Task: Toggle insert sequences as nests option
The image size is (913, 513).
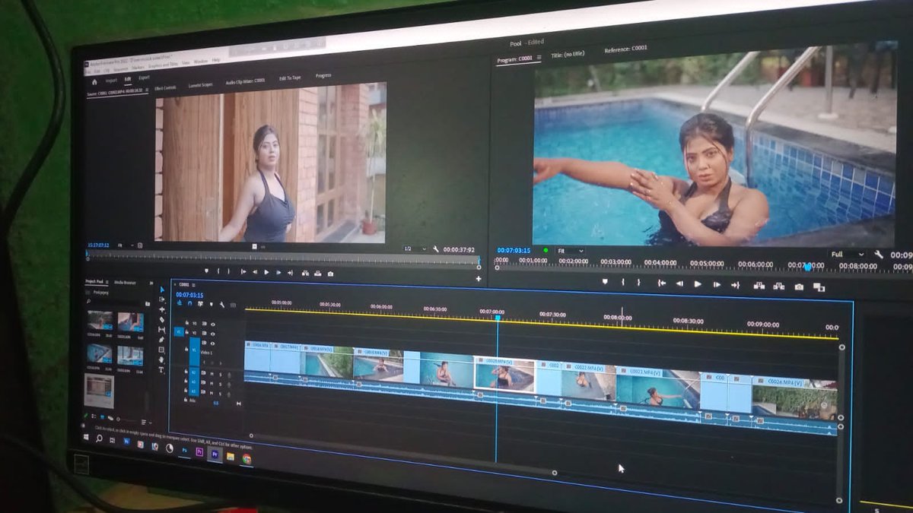Action: [180, 302]
